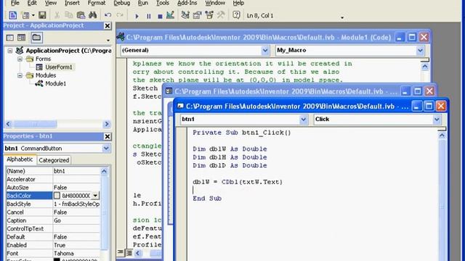Screen dimensions: 465x261
Task: Open the btn1 CommandButton object dropdown
Action: pyautogui.click(x=106, y=148)
